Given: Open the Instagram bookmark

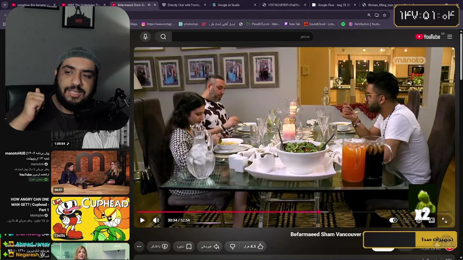Looking at the screenshot, I should pyautogui.click(x=158, y=24).
